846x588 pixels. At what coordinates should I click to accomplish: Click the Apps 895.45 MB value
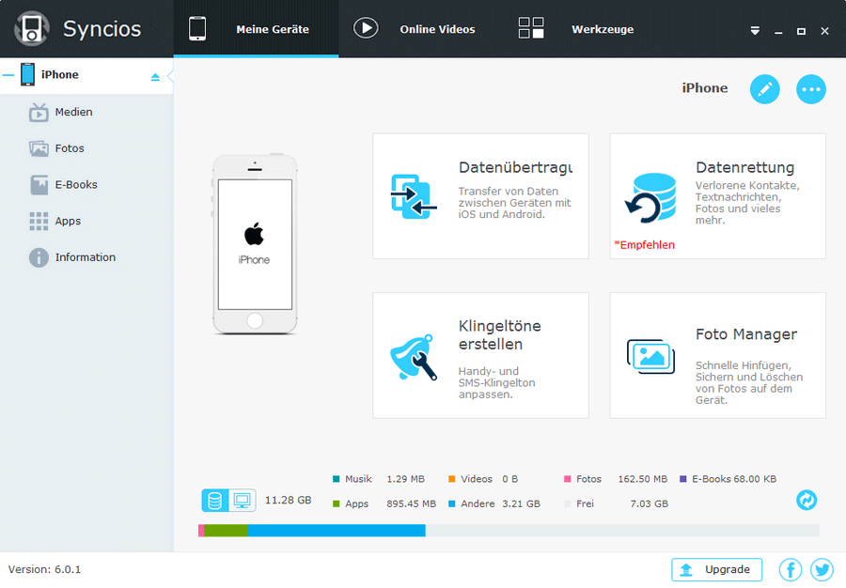pos(411,503)
